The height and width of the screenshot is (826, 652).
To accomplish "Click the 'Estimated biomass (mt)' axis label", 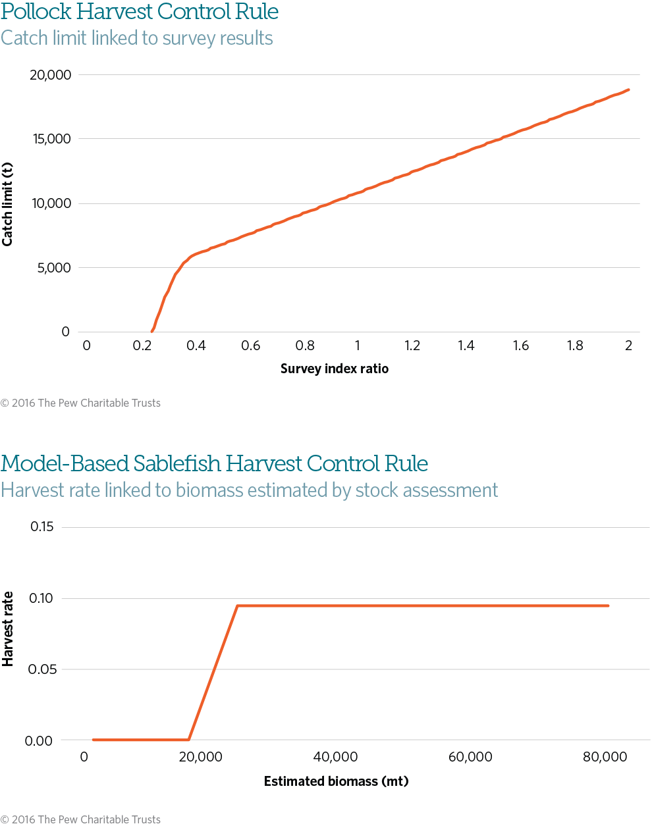I will tap(336, 781).
